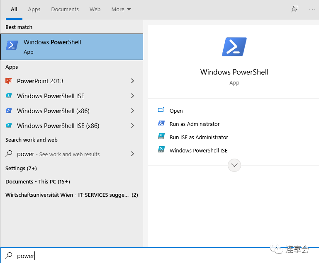Click 'See work and web results' text
This screenshot has width=319, height=263.
69,154
